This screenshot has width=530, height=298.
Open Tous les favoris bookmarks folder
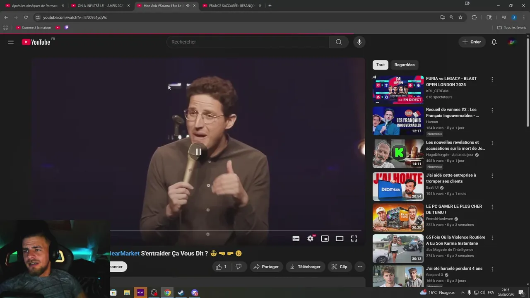coord(511,28)
